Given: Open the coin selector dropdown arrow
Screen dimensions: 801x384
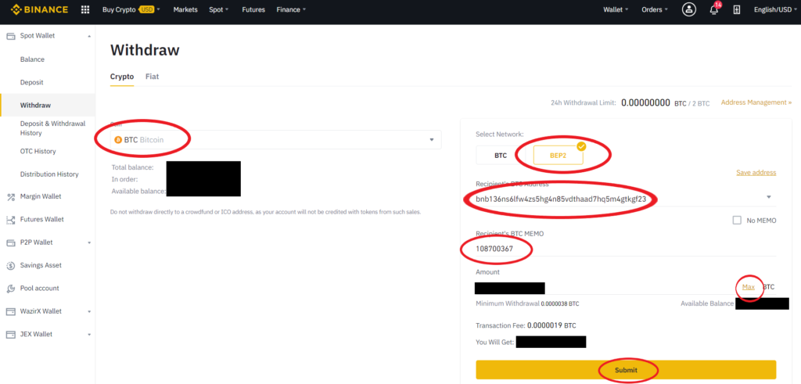Looking at the screenshot, I should coord(431,139).
